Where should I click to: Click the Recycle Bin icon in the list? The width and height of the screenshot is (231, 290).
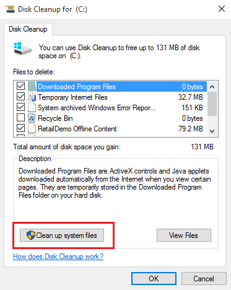coord(32,118)
